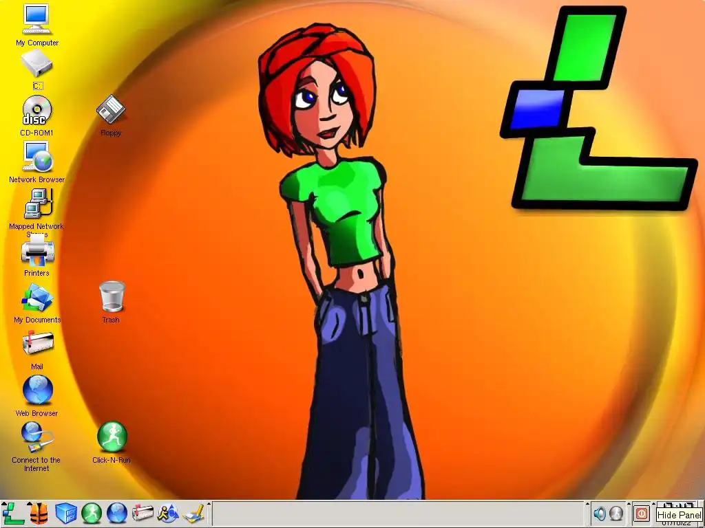Viewport: 705px width, 528px height.
Task: Click the 'Web Browser' label text
Action: coord(37,413)
